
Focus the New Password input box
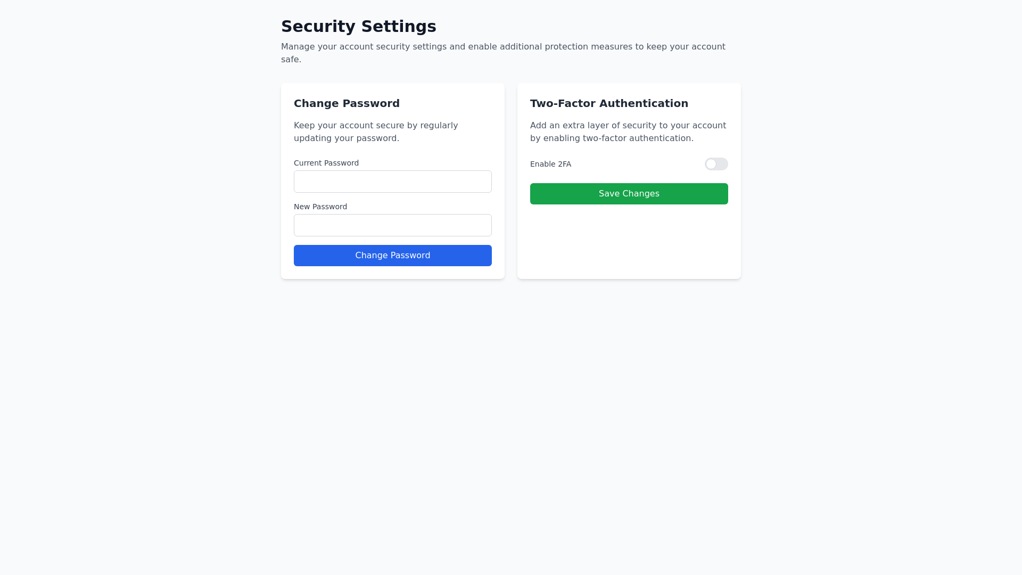click(392, 225)
